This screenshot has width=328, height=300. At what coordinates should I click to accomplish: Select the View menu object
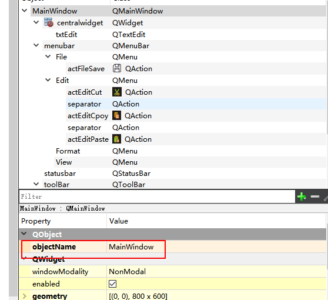tap(64, 162)
